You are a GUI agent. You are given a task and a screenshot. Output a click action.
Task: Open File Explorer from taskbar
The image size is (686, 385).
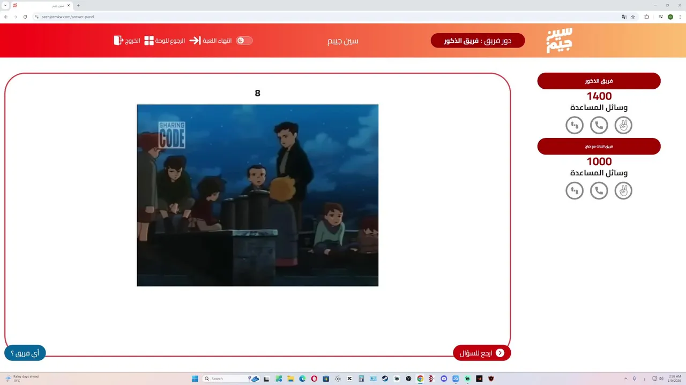tap(290, 379)
